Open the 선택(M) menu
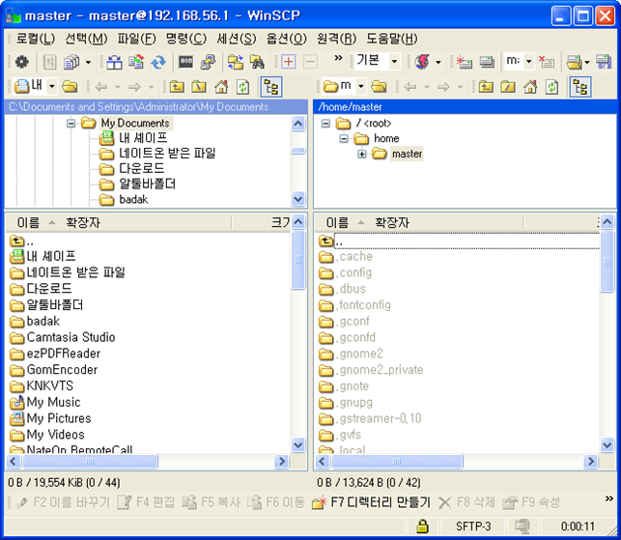This screenshot has height=540, width=621. (x=86, y=39)
